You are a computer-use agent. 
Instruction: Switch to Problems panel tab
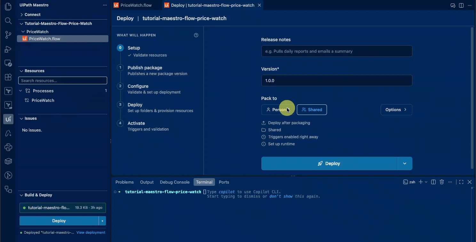(x=124, y=182)
